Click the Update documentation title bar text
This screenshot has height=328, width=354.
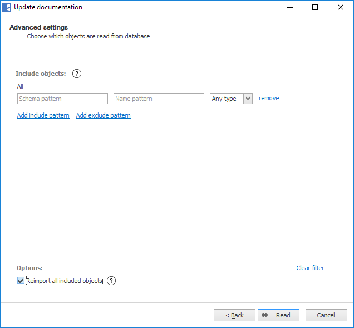coord(48,7)
